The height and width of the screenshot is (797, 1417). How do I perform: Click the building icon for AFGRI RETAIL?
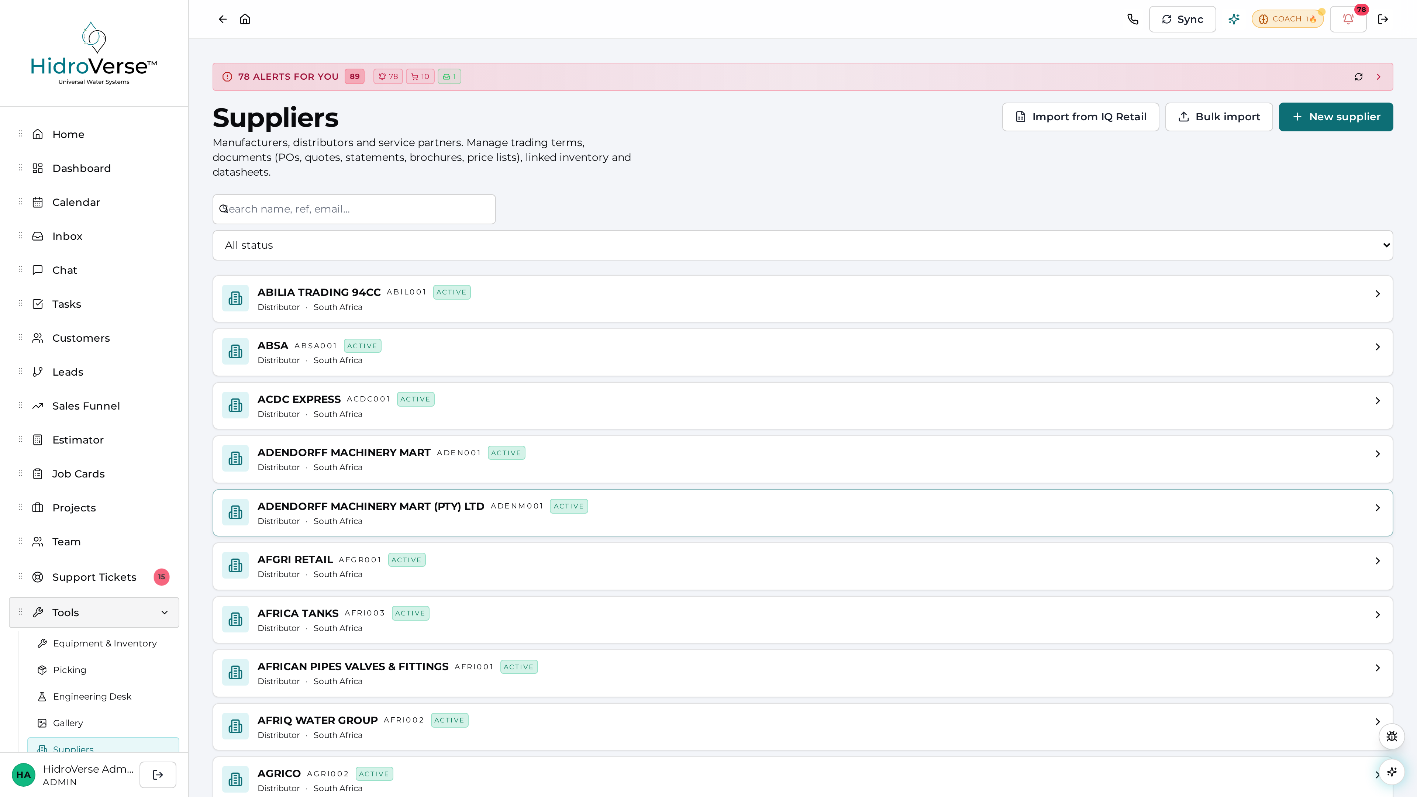click(x=235, y=565)
